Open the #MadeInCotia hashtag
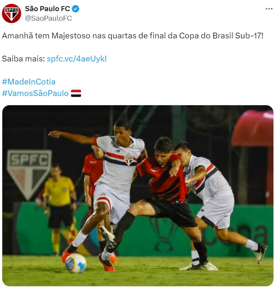Image resolution: width=278 pixels, height=290 pixels. tap(29, 82)
